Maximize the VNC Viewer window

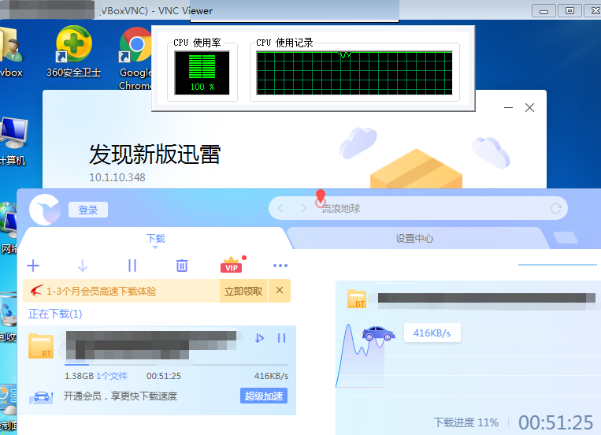coord(569,11)
